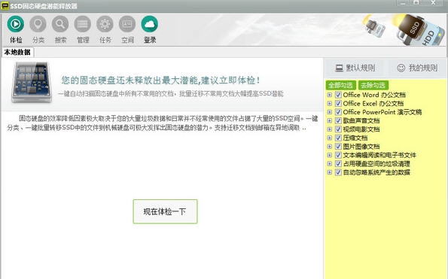Click the 全部勾选 select-all button
448x279 pixels.
pos(340,85)
